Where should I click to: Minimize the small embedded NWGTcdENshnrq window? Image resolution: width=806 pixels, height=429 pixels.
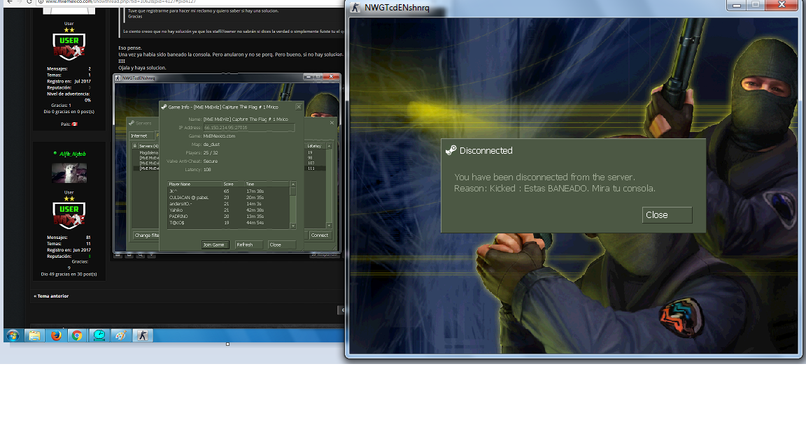click(308, 77)
